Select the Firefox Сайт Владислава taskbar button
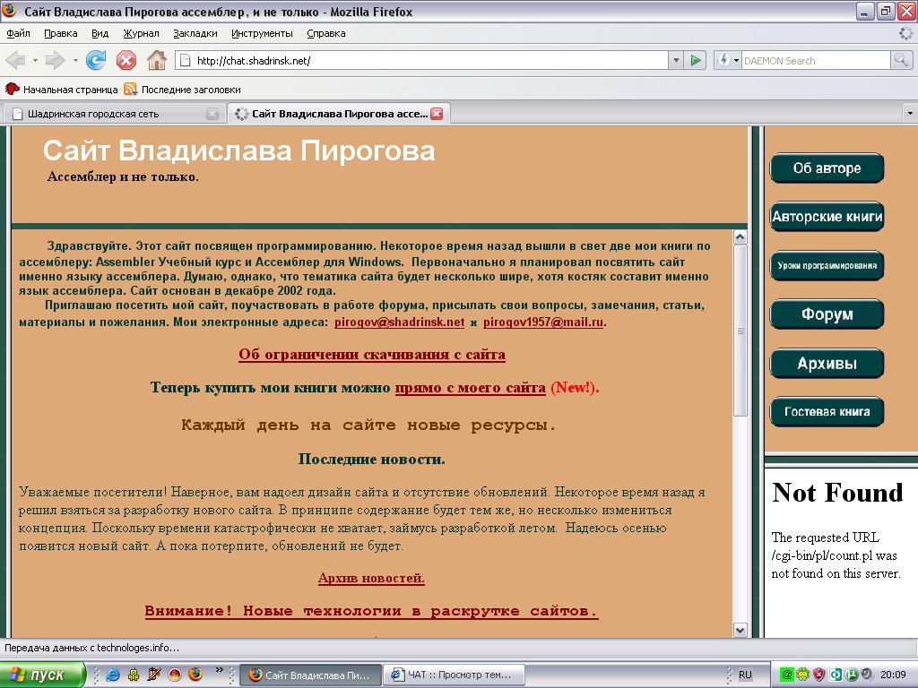918x688 pixels. coord(311,675)
